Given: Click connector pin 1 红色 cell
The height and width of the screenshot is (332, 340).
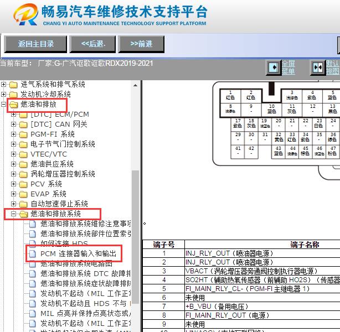Looking at the screenshot, I should [x=230, y=96].
